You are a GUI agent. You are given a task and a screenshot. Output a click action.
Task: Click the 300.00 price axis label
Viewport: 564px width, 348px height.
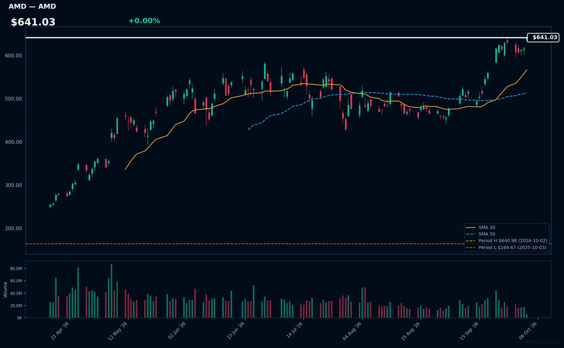(x=14, y=185)
